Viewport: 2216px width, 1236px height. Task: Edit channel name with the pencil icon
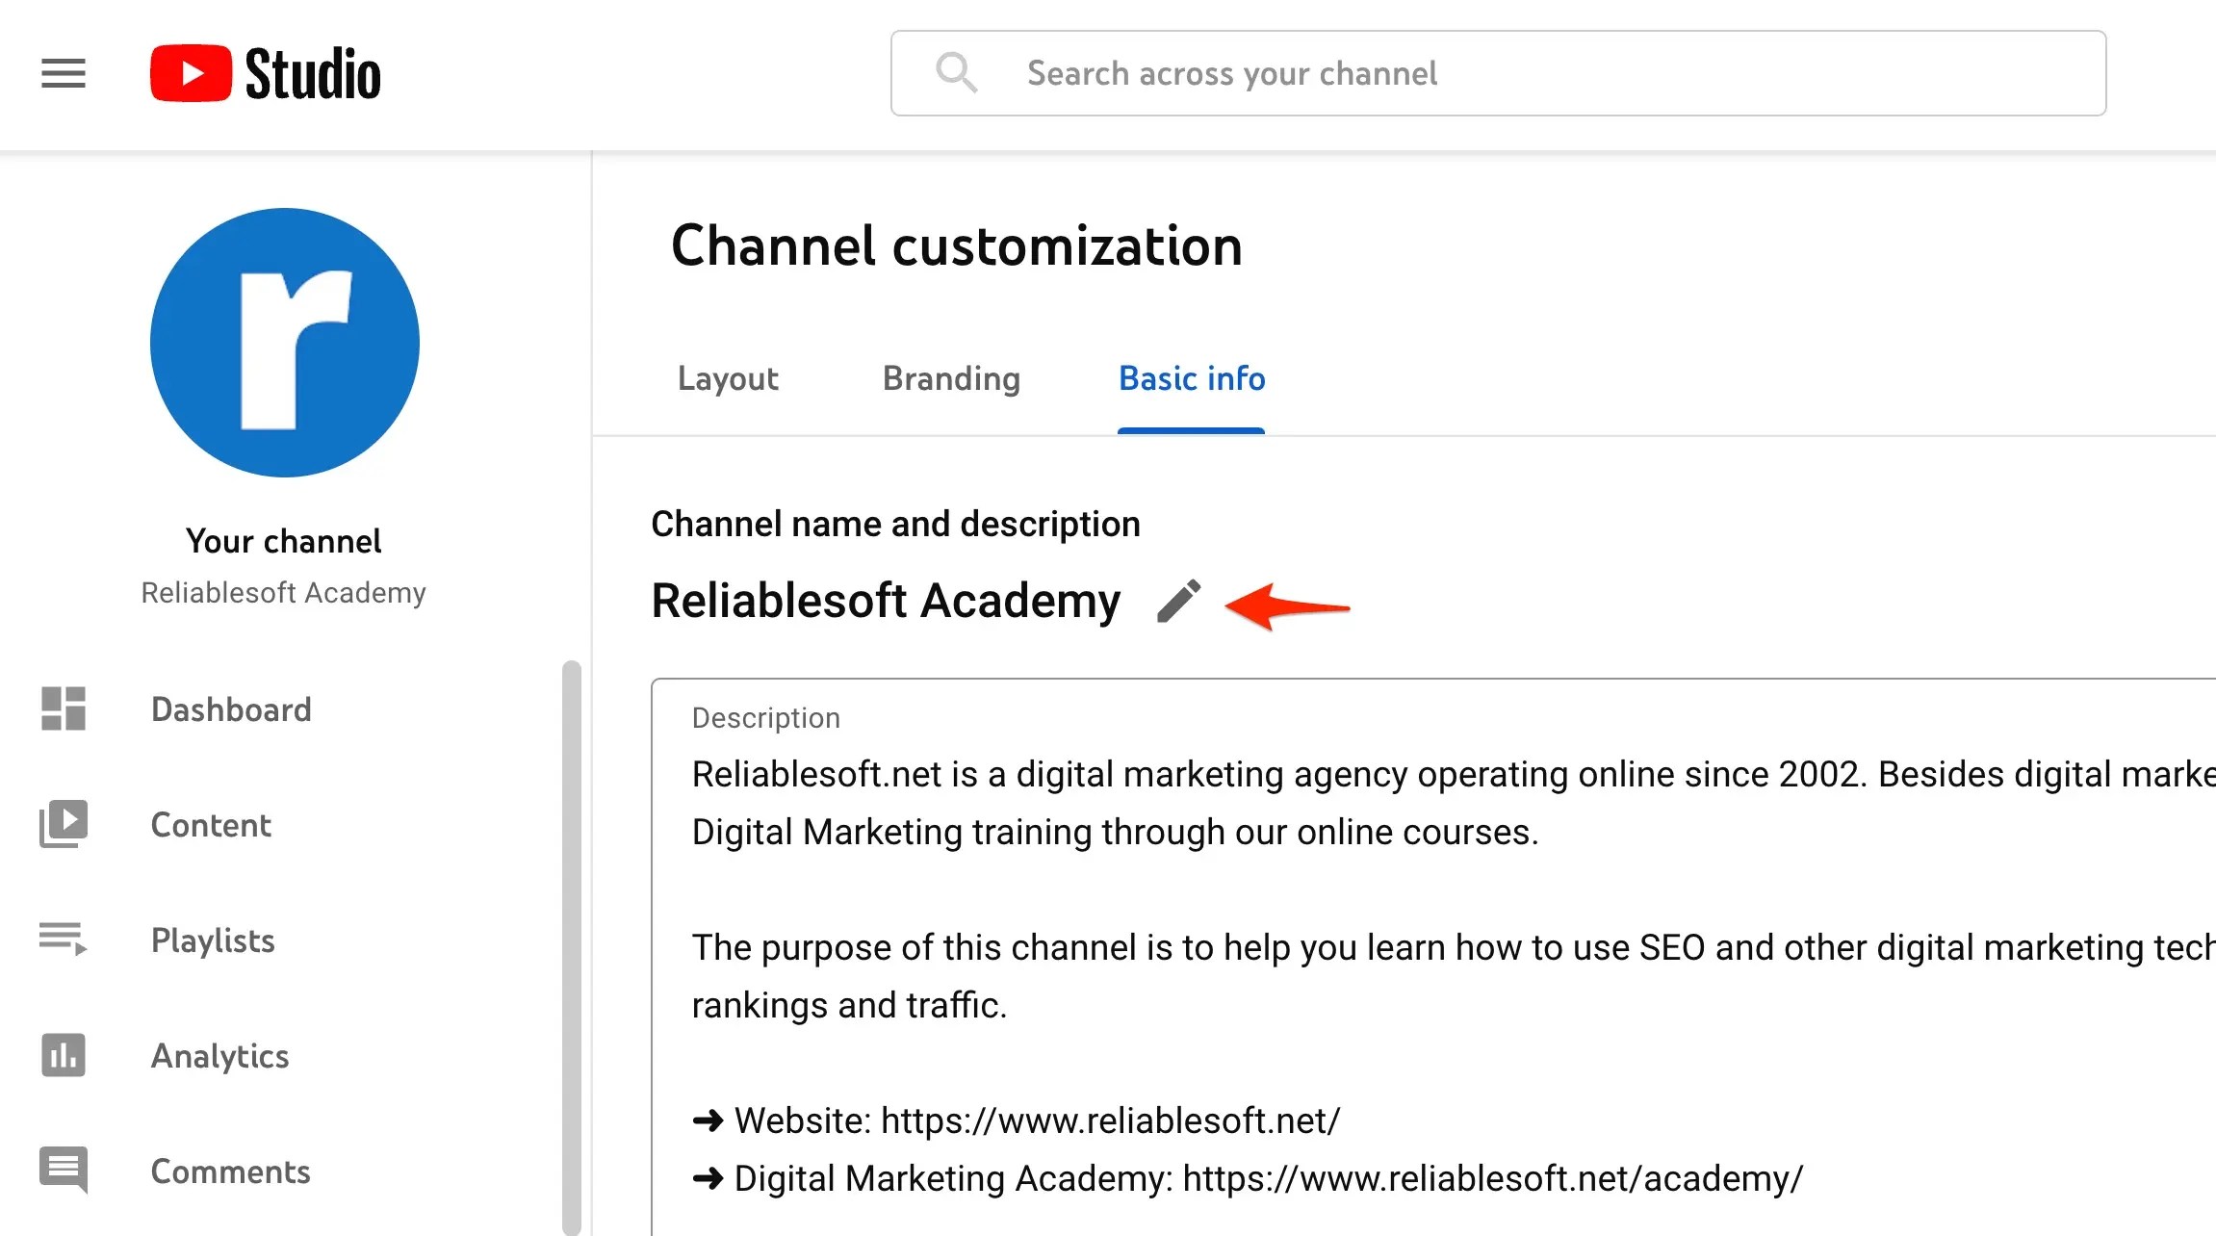click(1178, 601)
